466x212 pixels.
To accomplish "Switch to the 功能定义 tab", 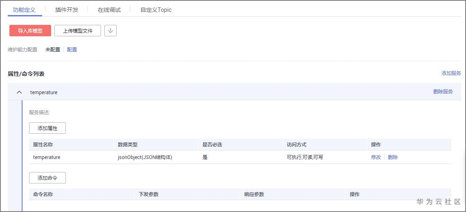I will click(24, 9).
